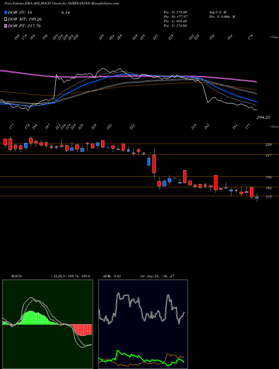
Task: Select the 'DOW ST: 18' legend text
Action: click(x=20, y=13)
